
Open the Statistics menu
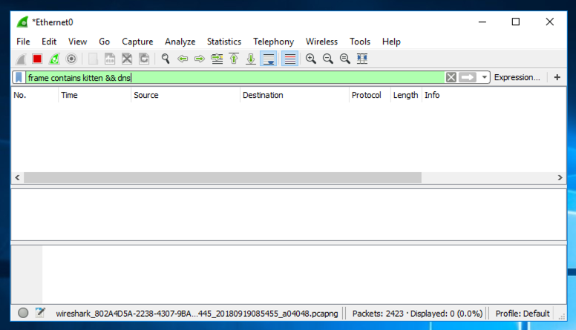(x=224, y=42)
